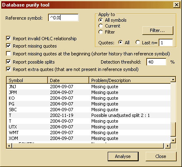Run the Analyse button

(x=123, y=156)
